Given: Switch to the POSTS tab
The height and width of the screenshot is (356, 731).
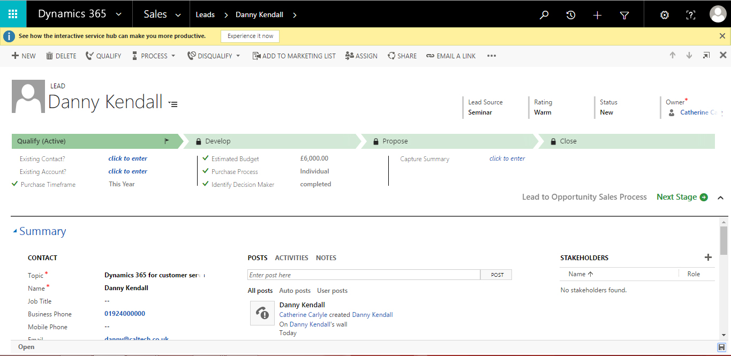Looking at the screenshot, I should [258, 258].
